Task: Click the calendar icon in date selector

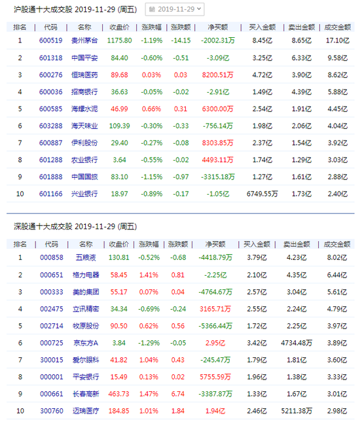Action: [152, 9]
